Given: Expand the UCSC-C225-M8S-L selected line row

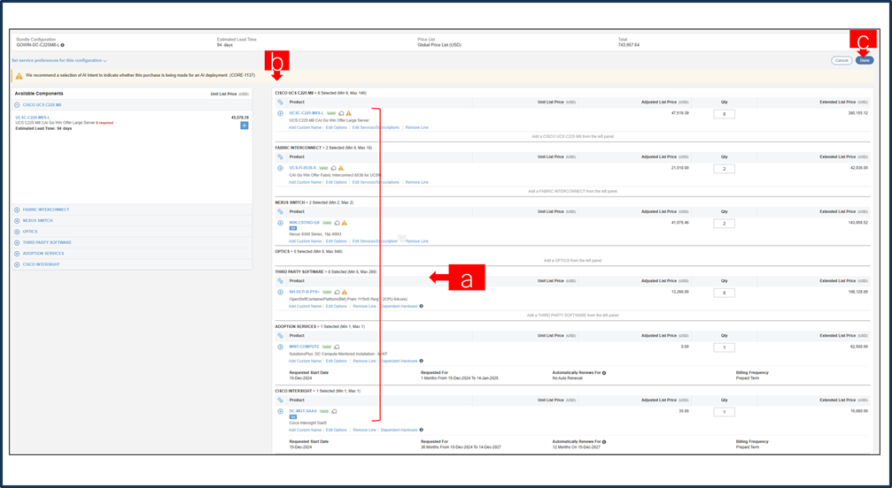Looking at the screenshot, I should coord(281,113).
